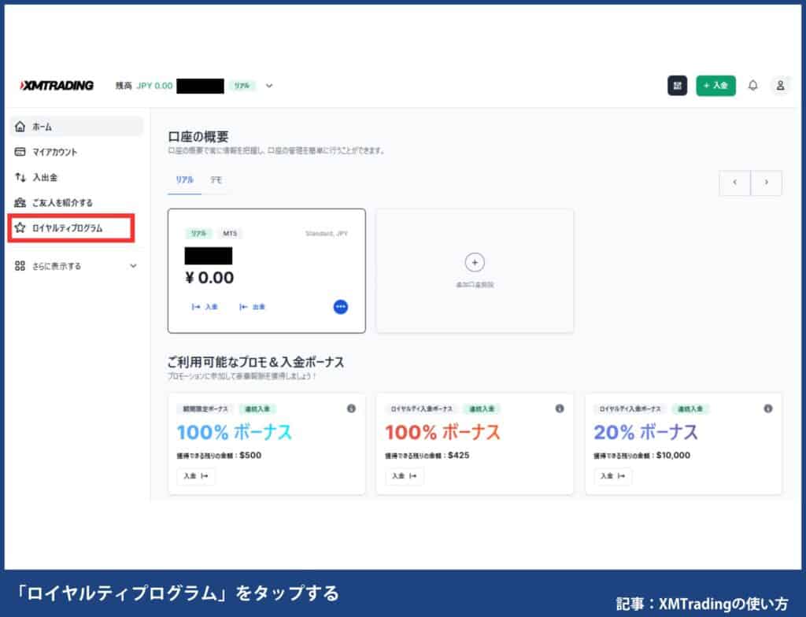Select ホーム in the sidebar

[76, 127]
